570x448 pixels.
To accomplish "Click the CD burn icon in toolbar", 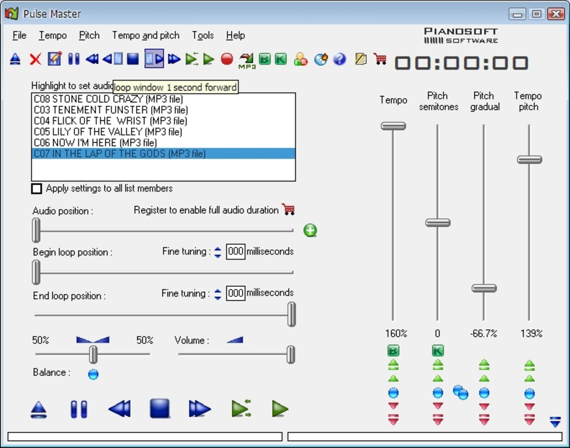I will (321, 59).
